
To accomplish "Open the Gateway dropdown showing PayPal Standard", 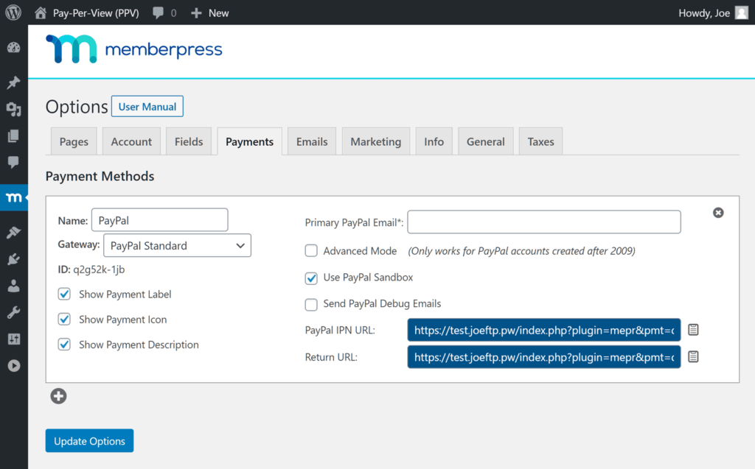I will [177, 245].
